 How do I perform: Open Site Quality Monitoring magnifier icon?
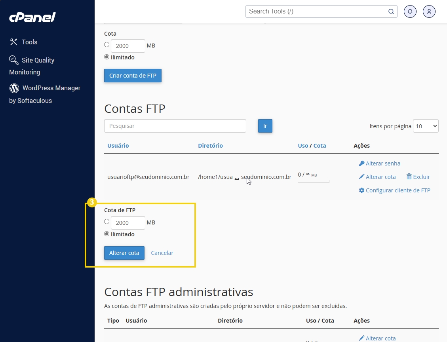point(14,60)
